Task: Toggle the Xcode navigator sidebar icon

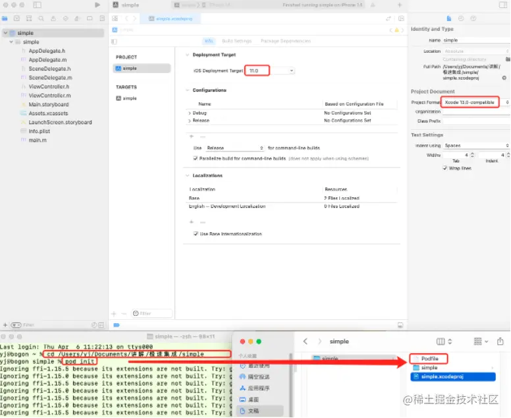Action: click(38, 5)
